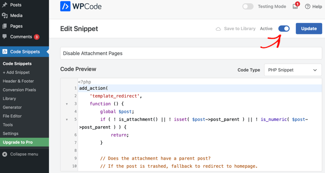
Task: Click the Save to Library cloud icon
Action: pyautogui.click(x=218, y=29)
